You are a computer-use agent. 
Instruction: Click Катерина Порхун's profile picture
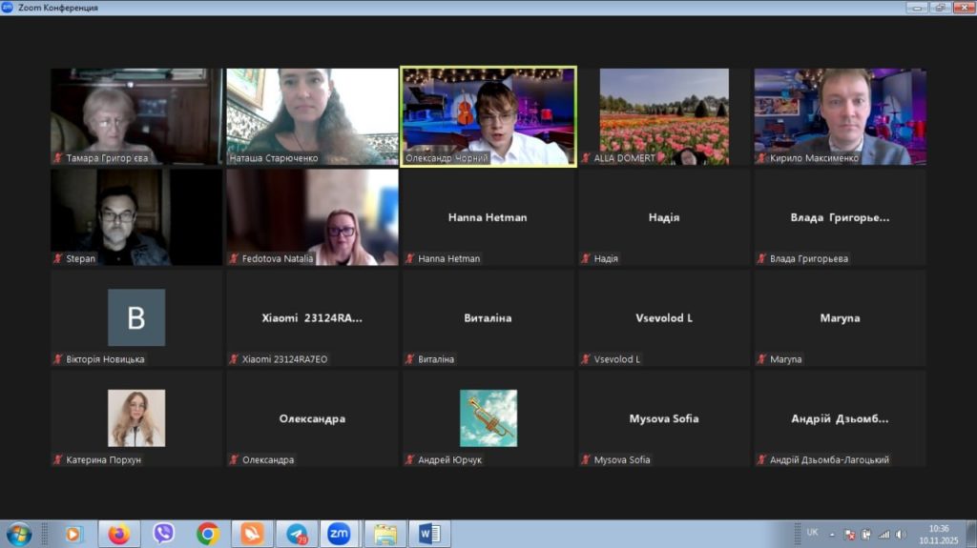[136, 417]
